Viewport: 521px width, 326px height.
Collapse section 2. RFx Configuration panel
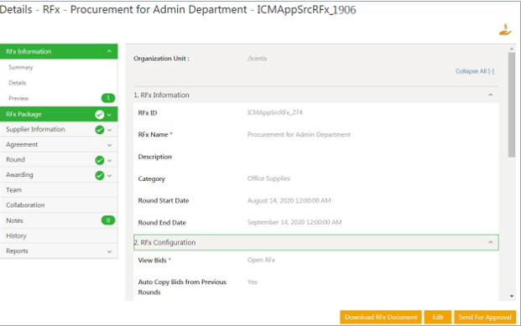coord(491,242)
